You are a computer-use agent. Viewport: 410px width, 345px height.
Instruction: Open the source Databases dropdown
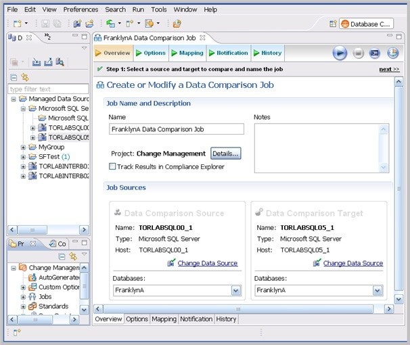[236, 290]
